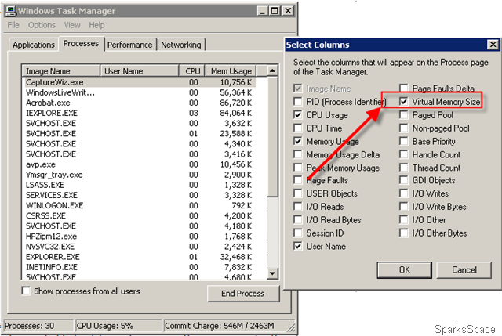The image size is (502, 336).
Task: Click the process list scroll up arrow
Action: 272,70
